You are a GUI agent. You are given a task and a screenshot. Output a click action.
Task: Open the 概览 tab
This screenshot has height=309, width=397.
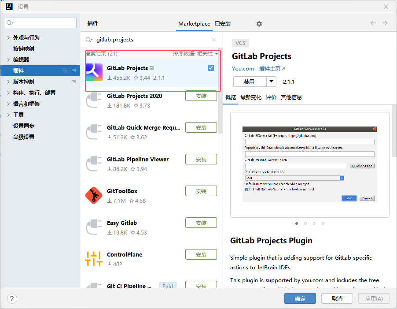(x=230, y=97)
